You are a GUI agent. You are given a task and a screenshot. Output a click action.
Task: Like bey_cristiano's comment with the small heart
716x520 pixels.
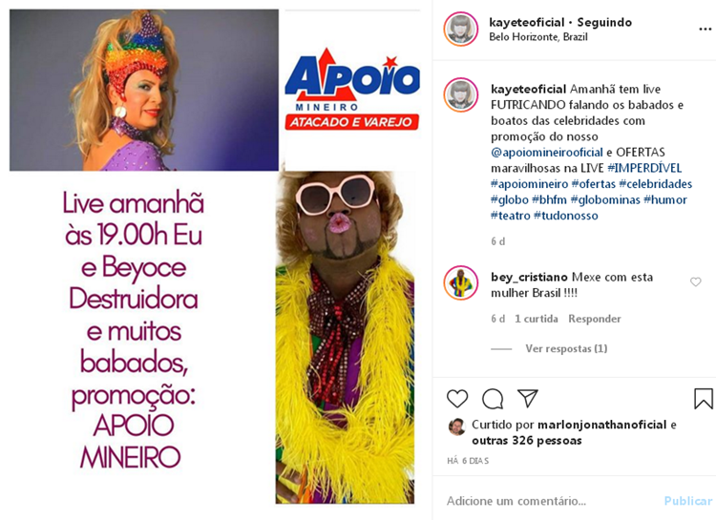[695, 282]
